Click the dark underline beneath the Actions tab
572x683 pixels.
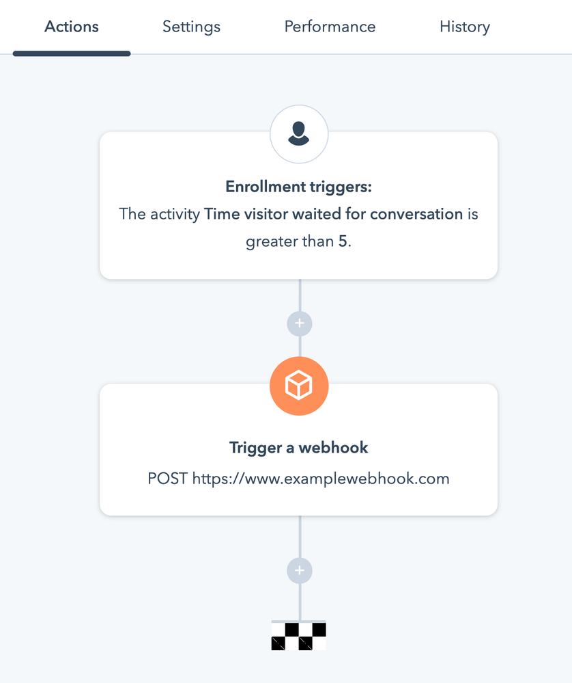(x=72, y=53)
